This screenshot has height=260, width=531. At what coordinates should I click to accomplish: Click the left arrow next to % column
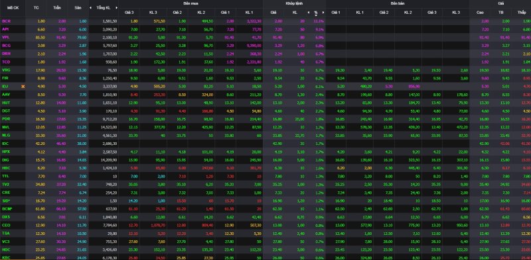(x=309, y=13)
